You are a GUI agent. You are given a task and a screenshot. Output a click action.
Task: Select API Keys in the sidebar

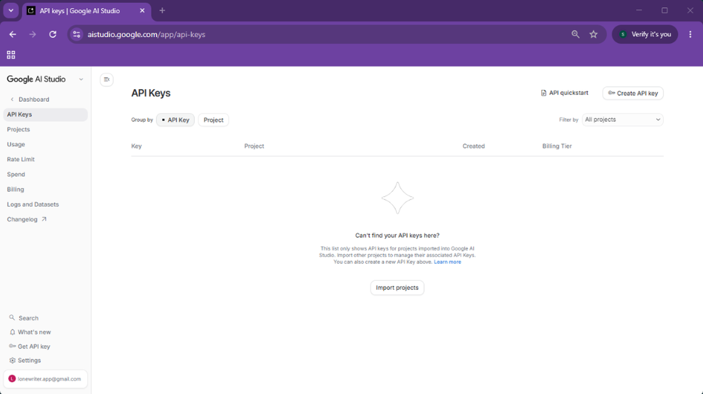[45, 114]
